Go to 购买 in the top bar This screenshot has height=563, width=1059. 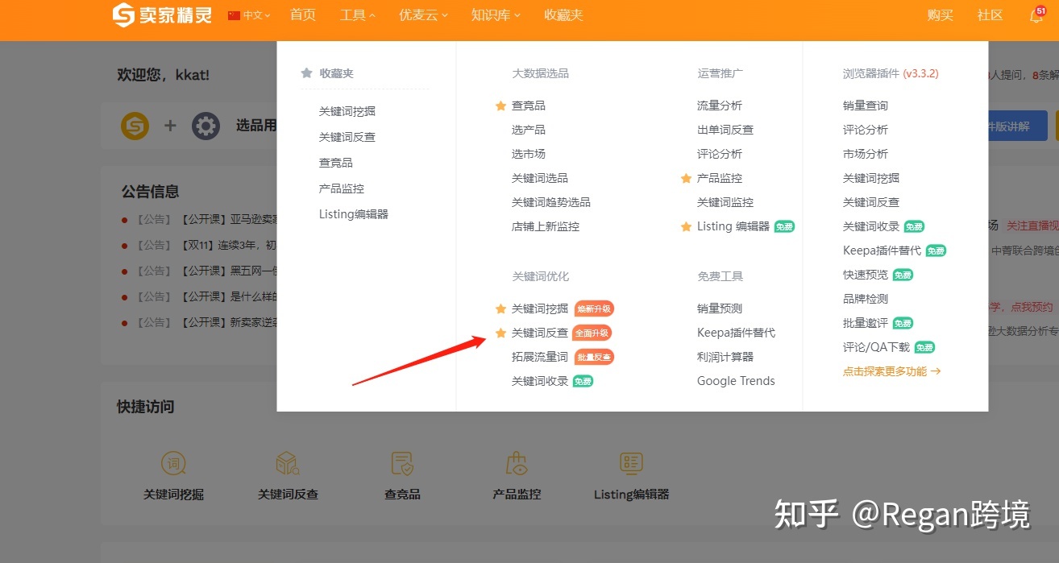(x=940, y=15)
